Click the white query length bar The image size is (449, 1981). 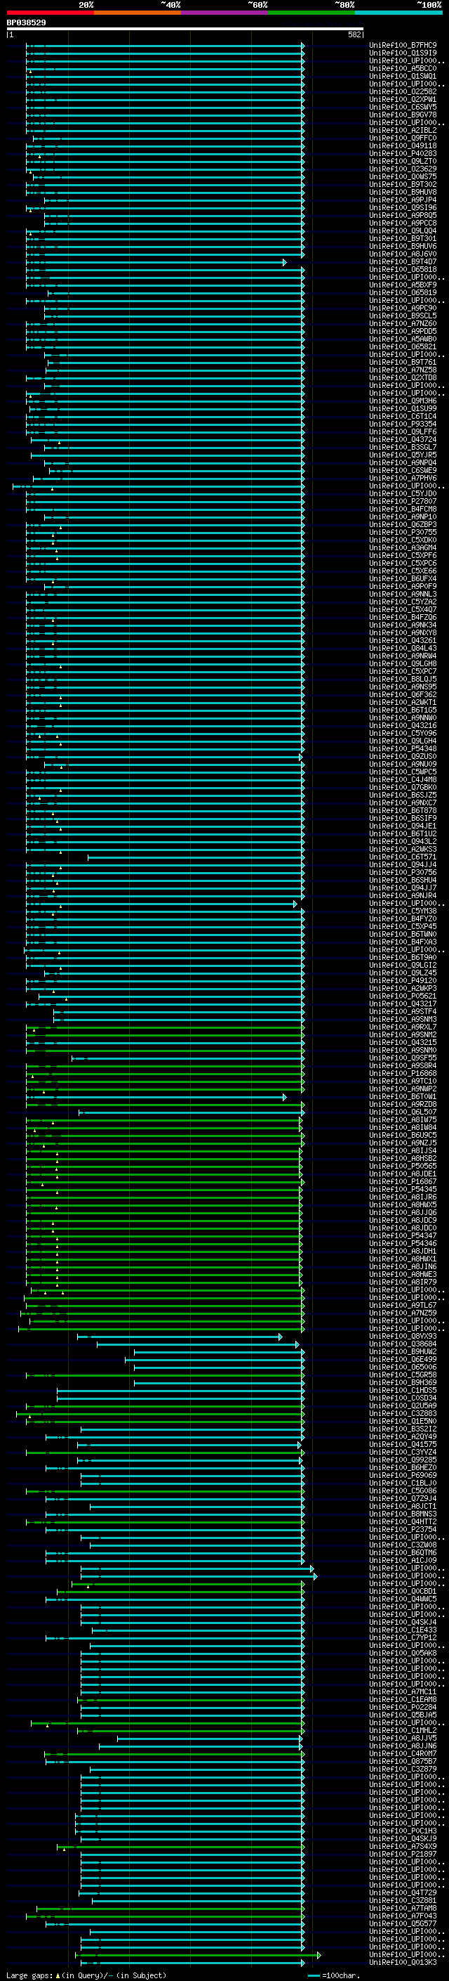185,30
